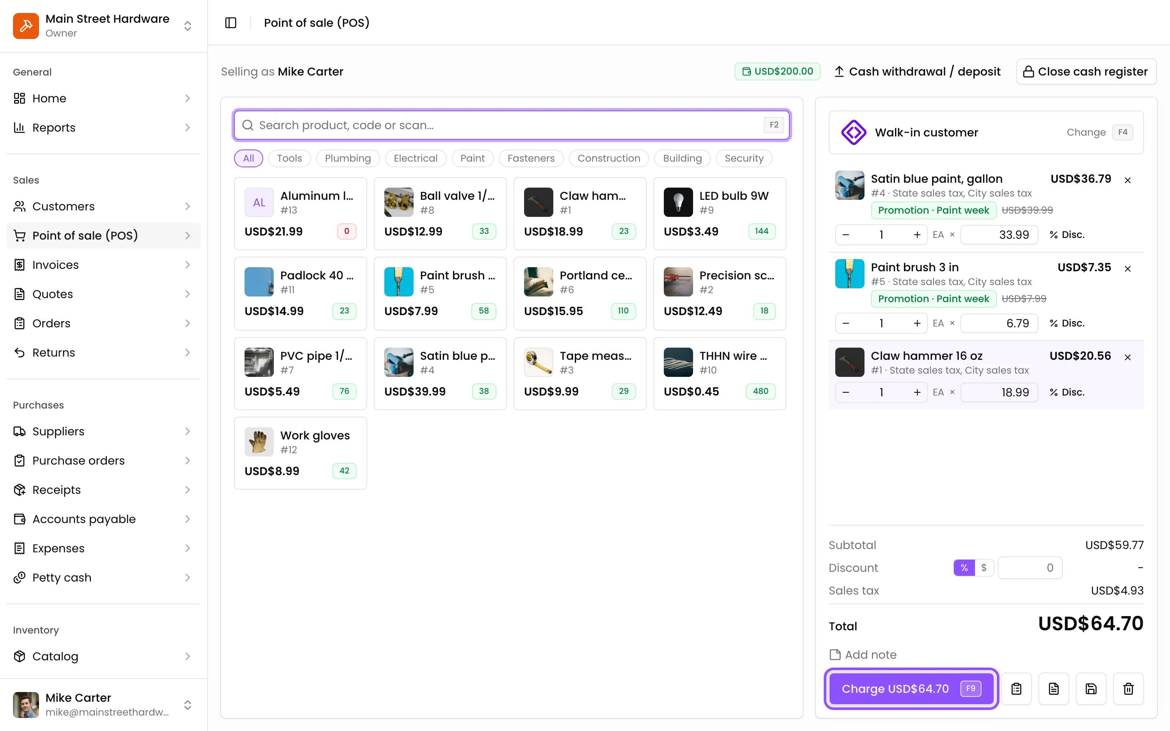Viewport: 1170px width, 731px height.
Task: Remove Paint brush 3 in from cart
Action: 1127,268
